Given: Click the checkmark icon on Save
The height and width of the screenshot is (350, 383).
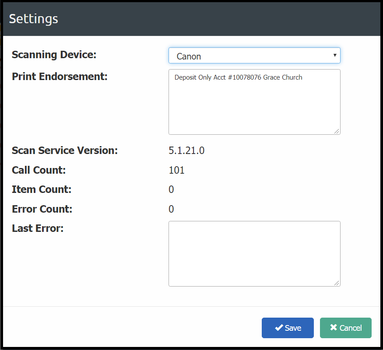Looking at the screenshot, I should [x=279, y=328].
